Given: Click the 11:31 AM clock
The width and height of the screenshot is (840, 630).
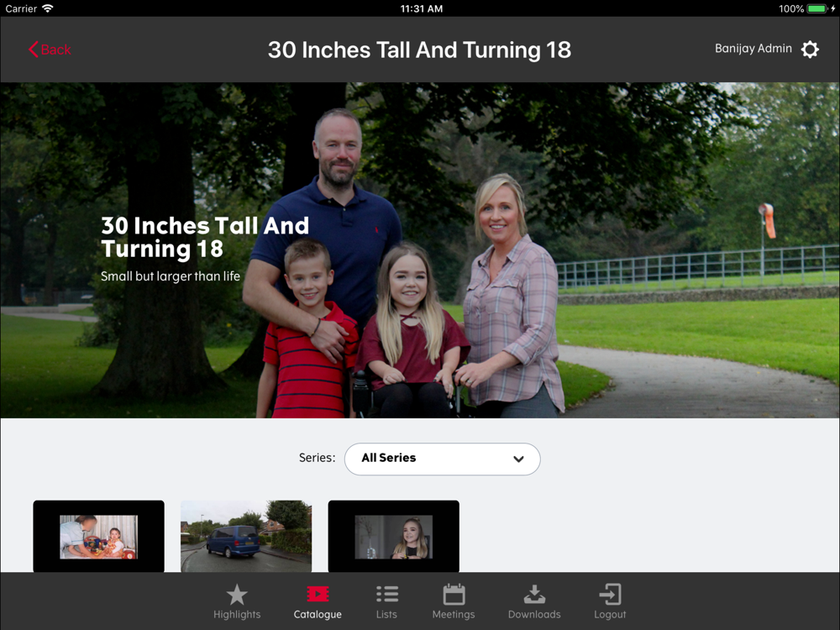Looking at the screenshot, I should pyautogui.click(x=422, y=8).
